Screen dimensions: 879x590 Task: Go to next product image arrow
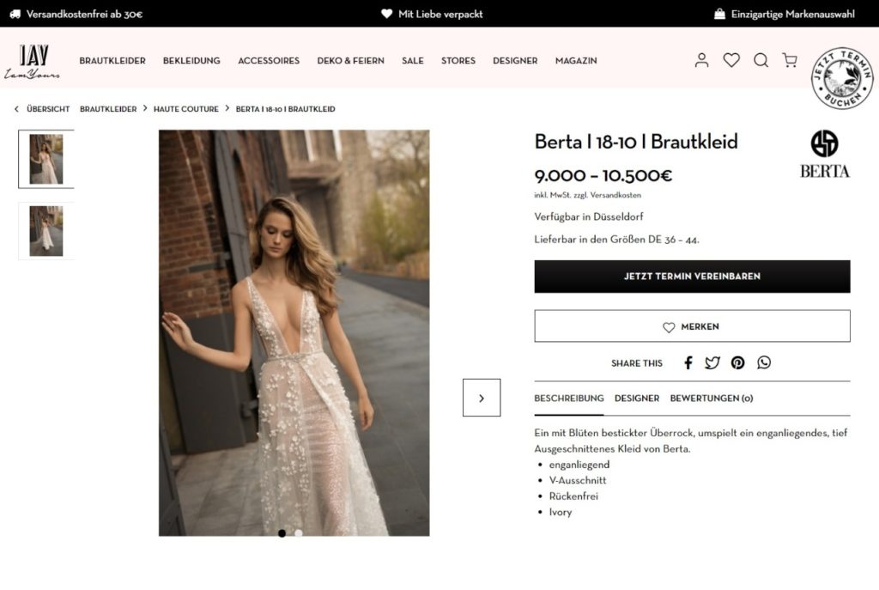[482, 398]
